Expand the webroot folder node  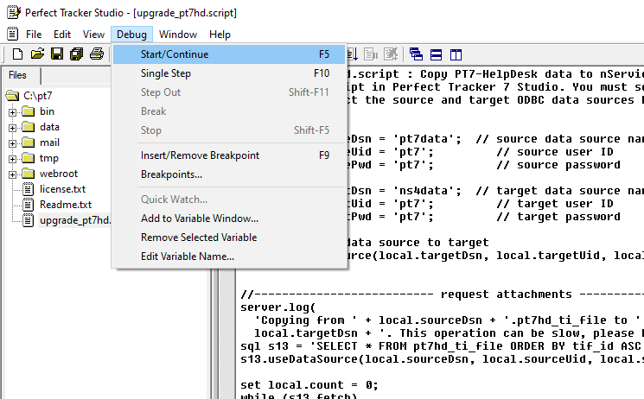click(13, 174)
